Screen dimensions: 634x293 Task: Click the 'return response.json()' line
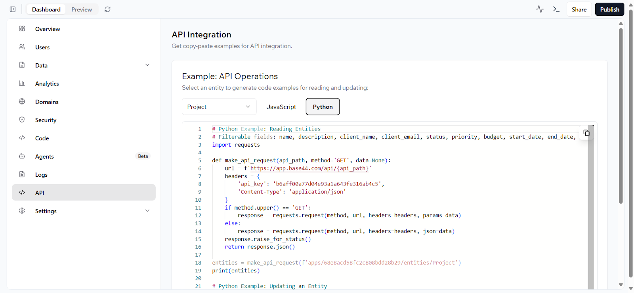tap(260, 247)
